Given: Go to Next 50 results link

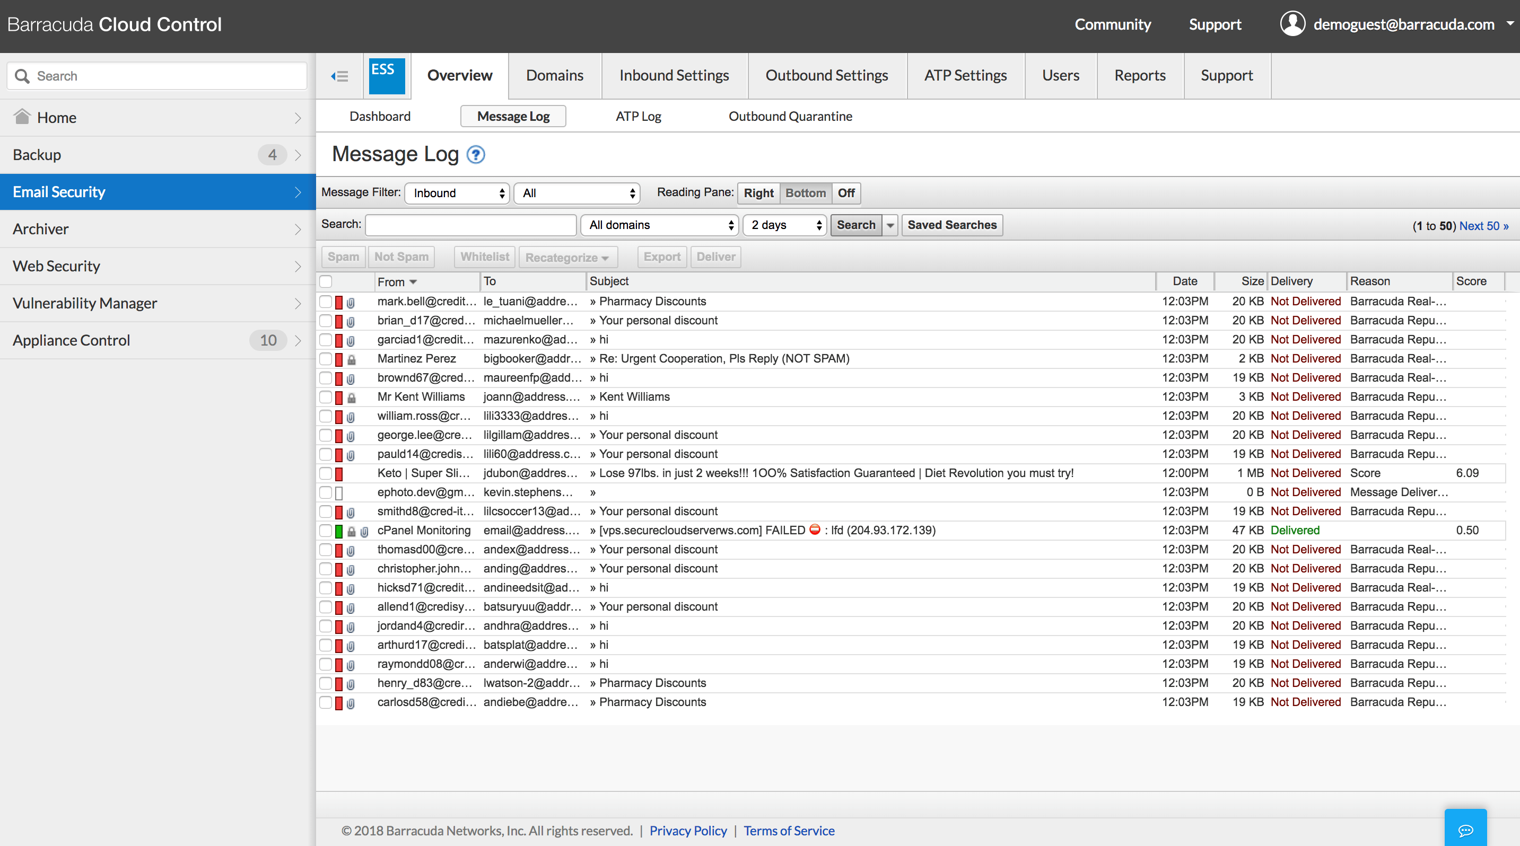Looking at the screenshot, I should click(x=1483, y=226).
